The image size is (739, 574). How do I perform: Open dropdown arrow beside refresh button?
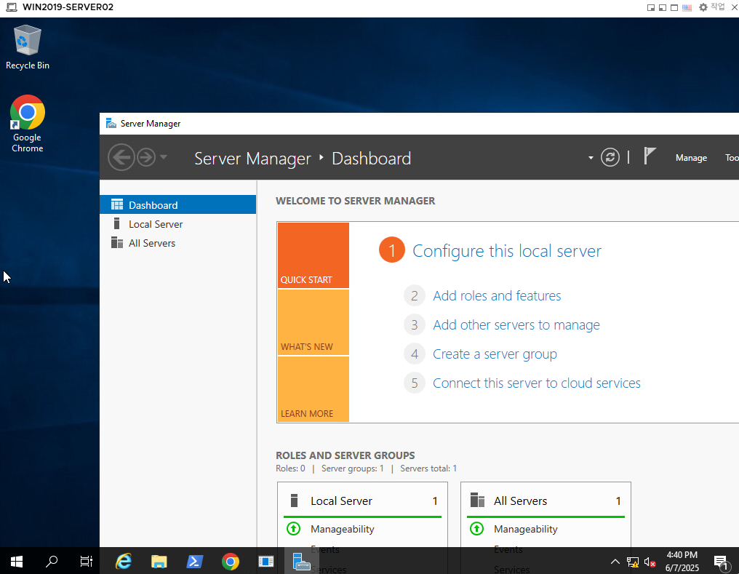click(x=591, y=158)
